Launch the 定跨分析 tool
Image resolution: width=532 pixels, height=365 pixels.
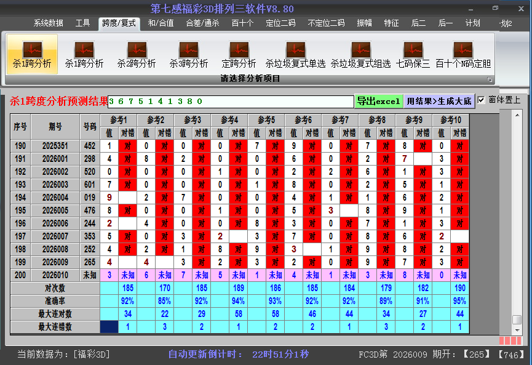pyautogui.click(x=239, y=54)
